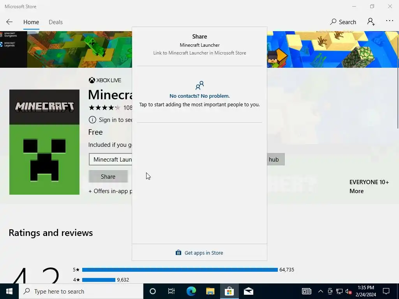The height and width of the screenshot is (299, 399).
Task: Switch to the Deals tab
Action: click(x=56, y=22)
